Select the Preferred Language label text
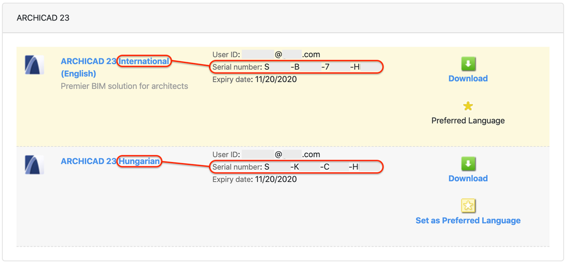Viewport: 566px width, 264px height. click(x=468, y=120)
